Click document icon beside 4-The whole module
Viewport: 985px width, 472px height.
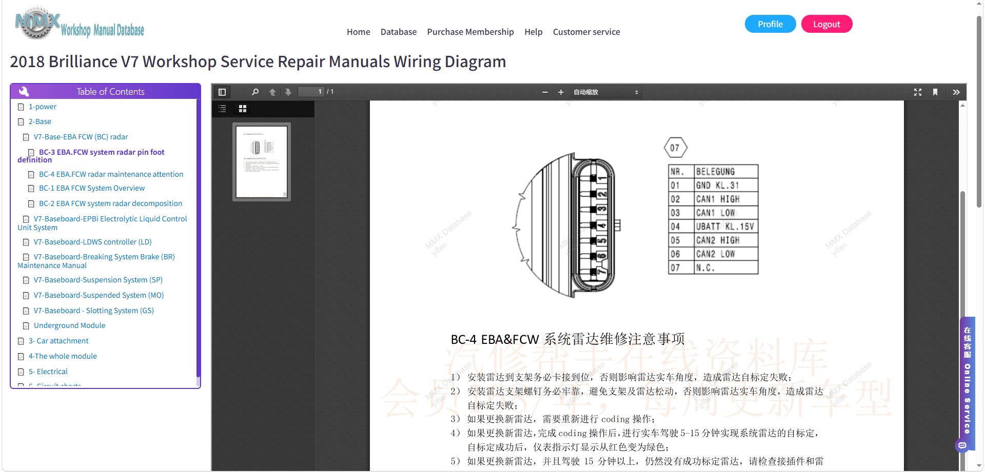pos(21,357)
